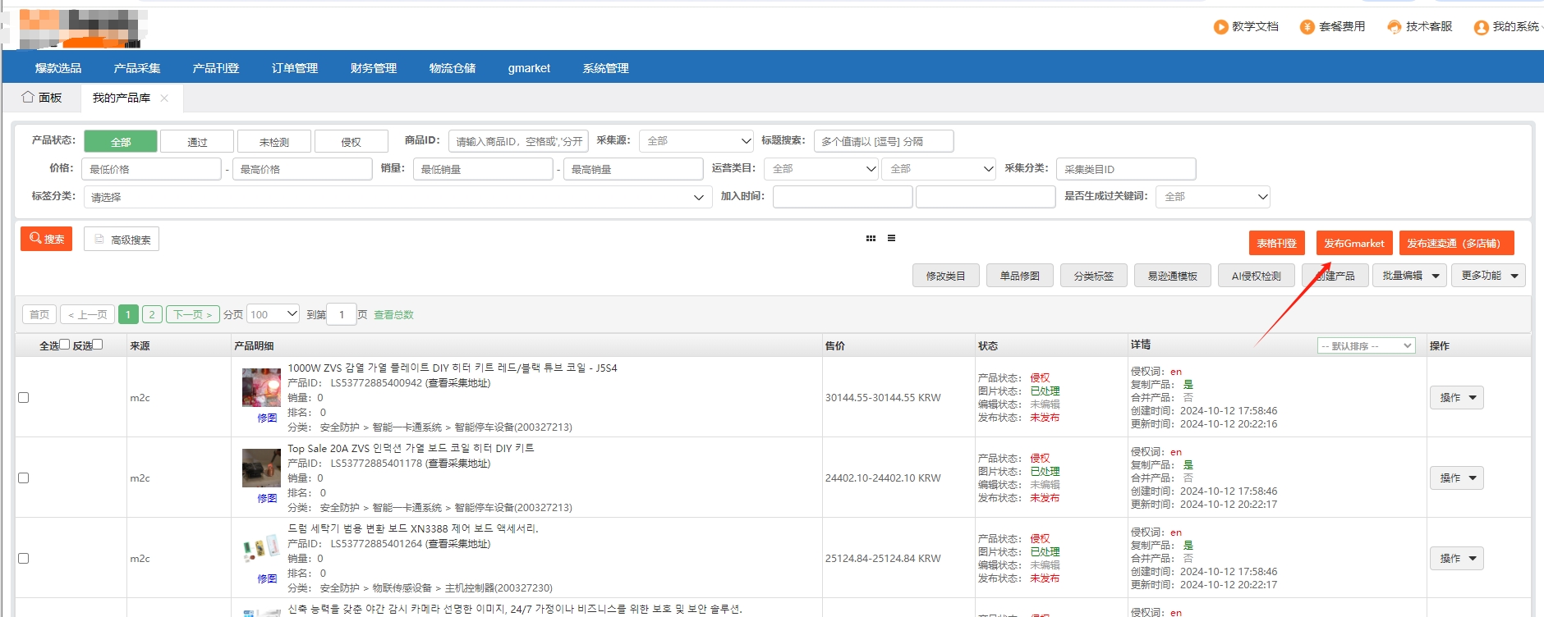
Task: Select 侵权 product status filter
Action: [352, 141]
